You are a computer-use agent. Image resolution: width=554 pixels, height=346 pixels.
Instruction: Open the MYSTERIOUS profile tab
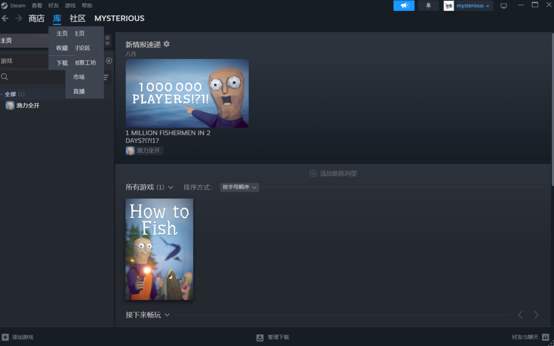[x=120, y=18]
